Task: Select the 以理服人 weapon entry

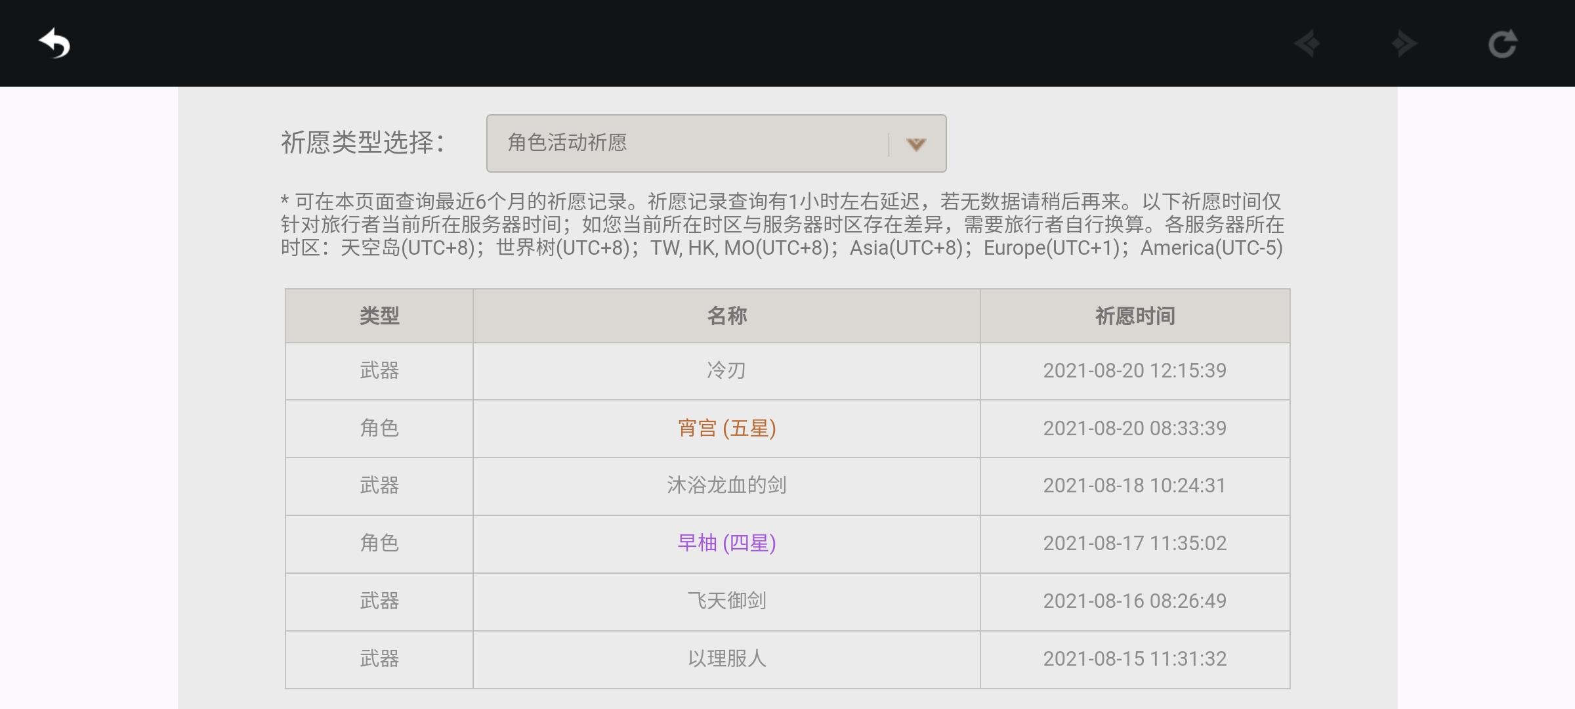Action: point(726,659)
